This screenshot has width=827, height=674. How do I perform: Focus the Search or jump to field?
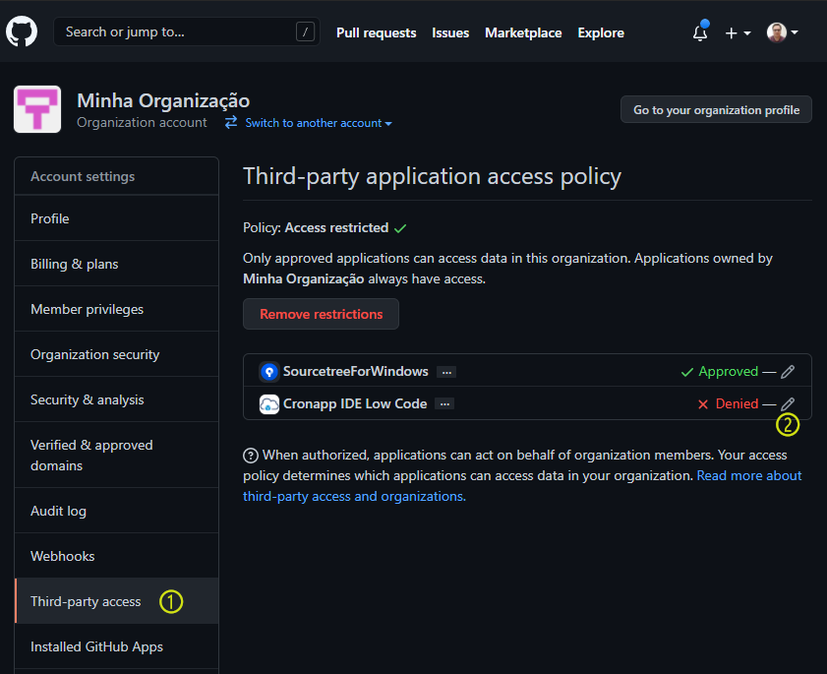click(x=187, y=31)
